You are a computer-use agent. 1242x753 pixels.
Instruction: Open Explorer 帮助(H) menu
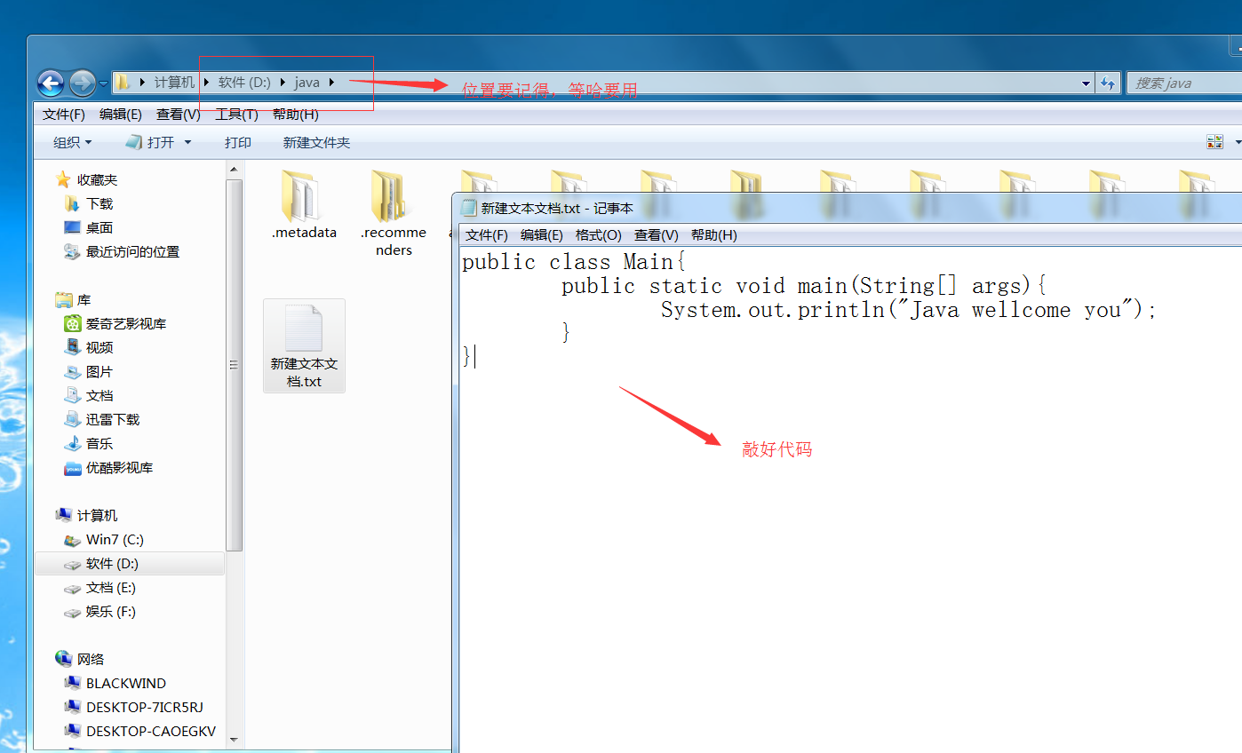pos(295,115)
